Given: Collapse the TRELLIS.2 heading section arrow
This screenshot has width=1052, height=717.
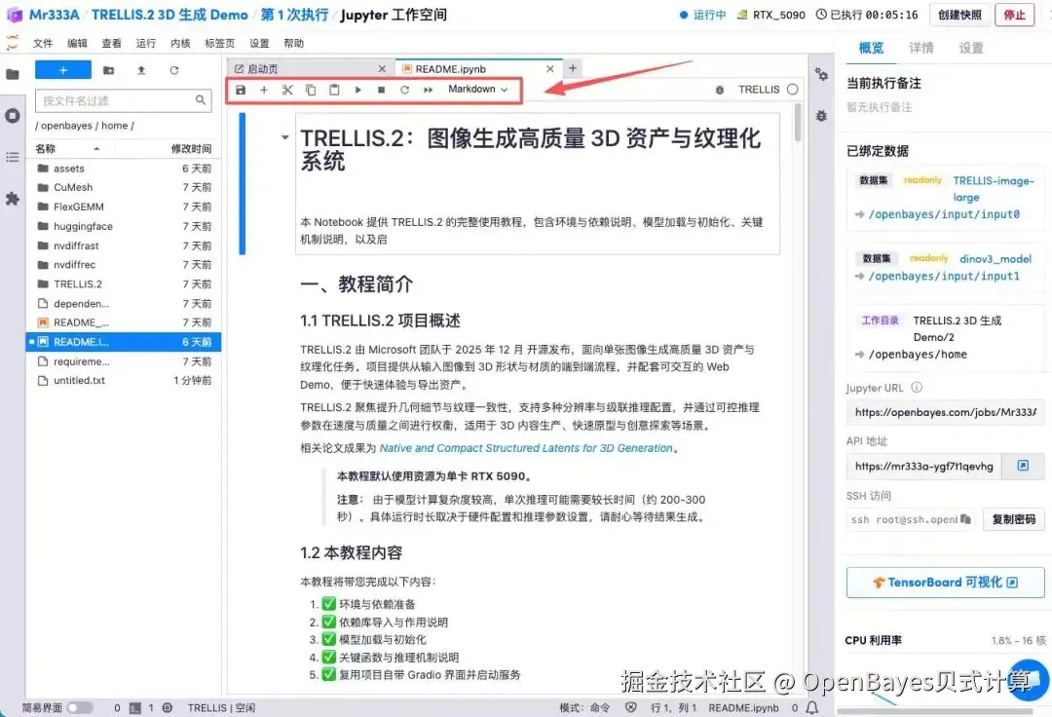Looking at the screenshot, I should (x=285, y=137).
